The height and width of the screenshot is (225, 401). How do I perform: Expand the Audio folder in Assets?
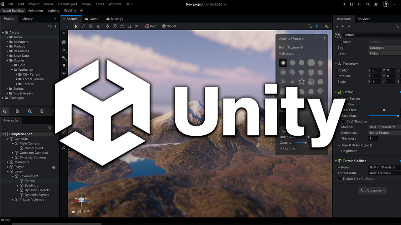click(7, 37)
